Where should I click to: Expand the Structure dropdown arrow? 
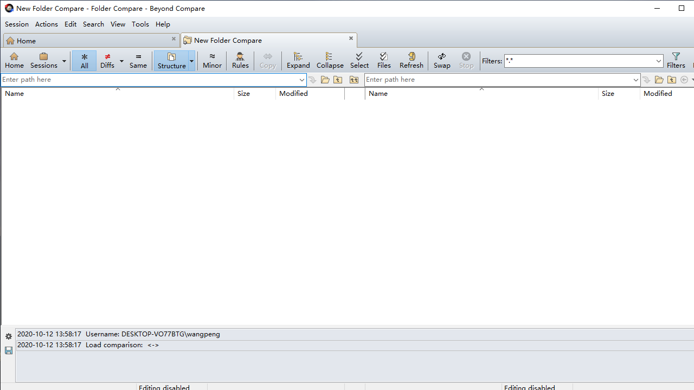(191, 61)
